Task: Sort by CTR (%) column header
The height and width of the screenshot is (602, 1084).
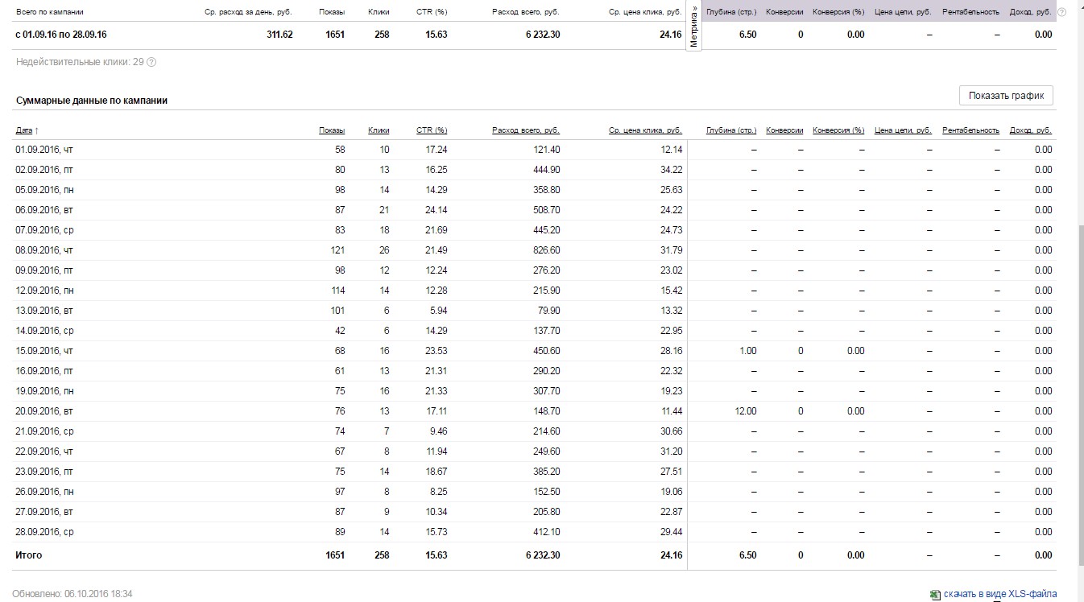Action: click(432, 130)
